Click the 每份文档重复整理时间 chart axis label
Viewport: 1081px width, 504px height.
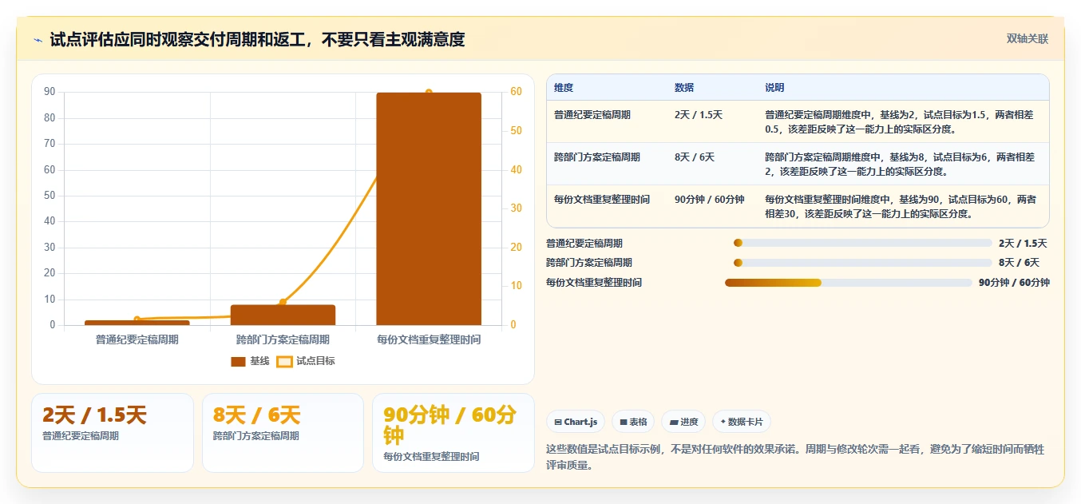pos(429,339)
